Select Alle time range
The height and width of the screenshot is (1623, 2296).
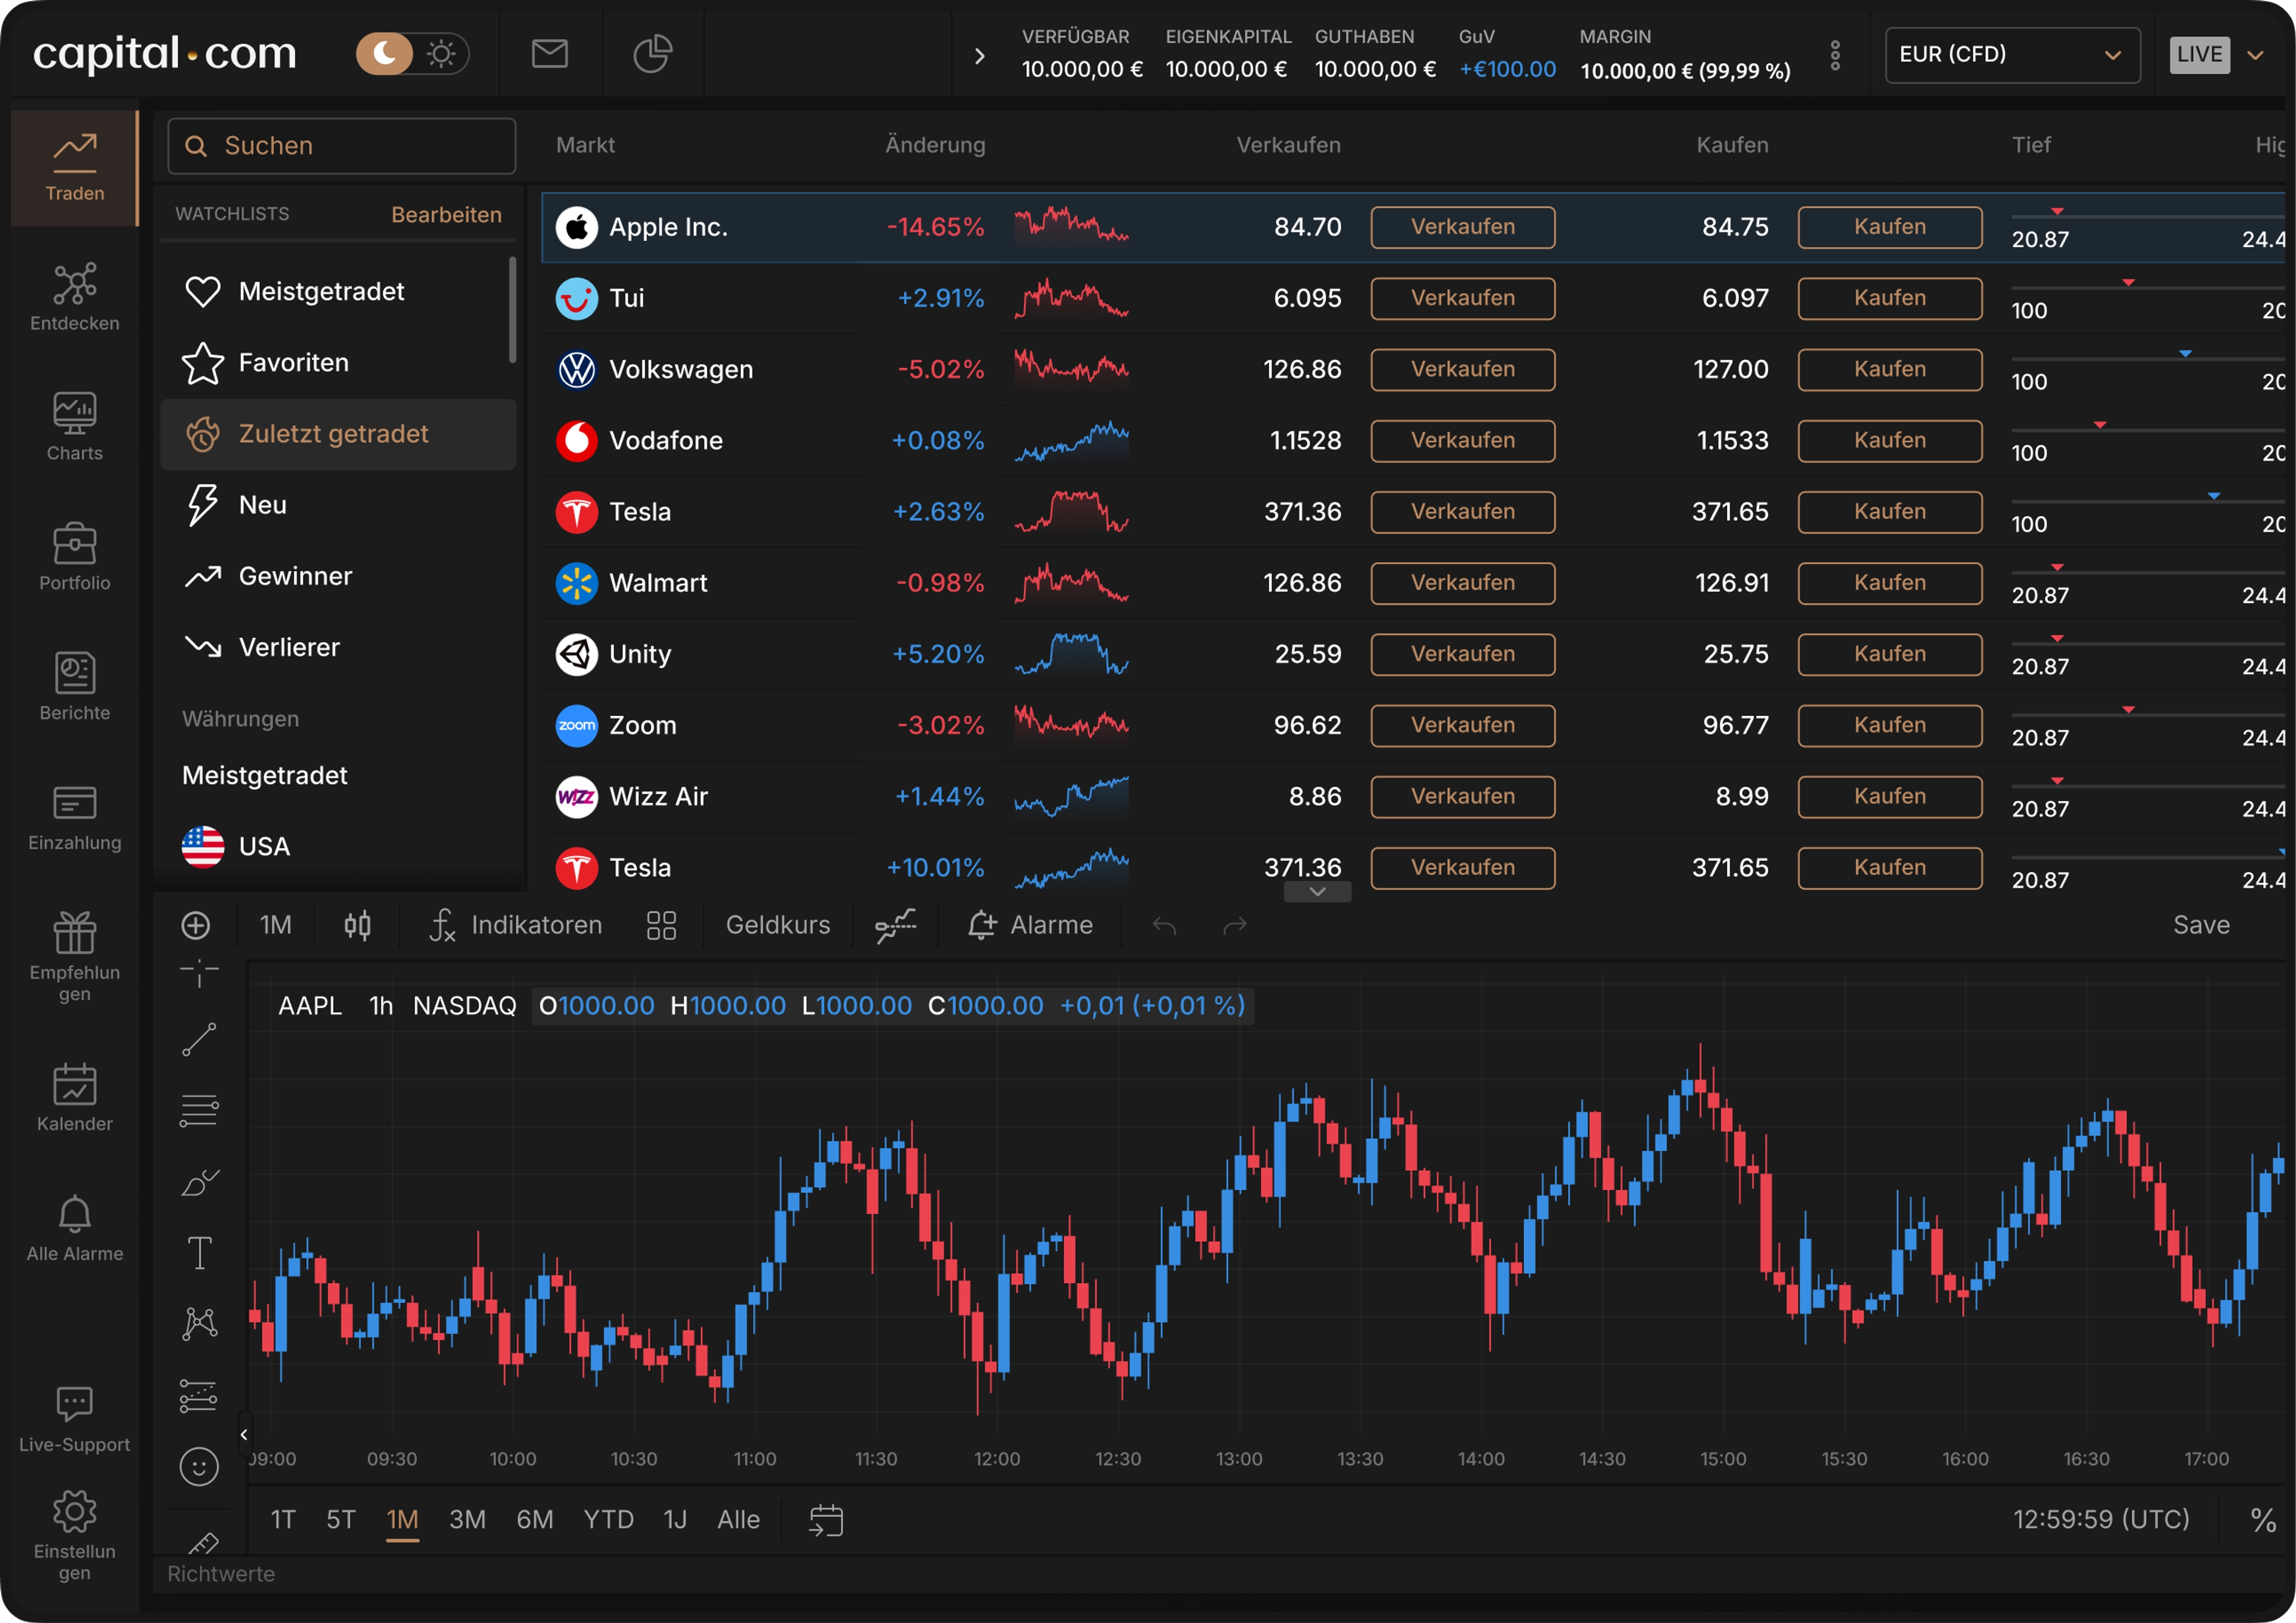pos(738,1520)
